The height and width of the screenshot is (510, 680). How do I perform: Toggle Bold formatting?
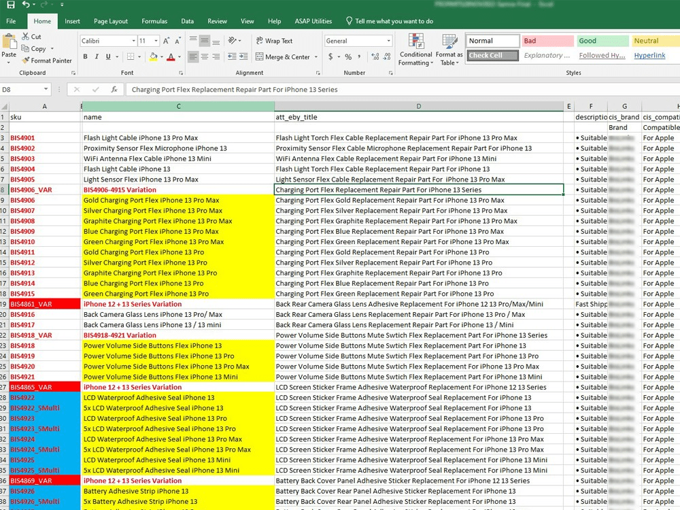pos(86,56)
